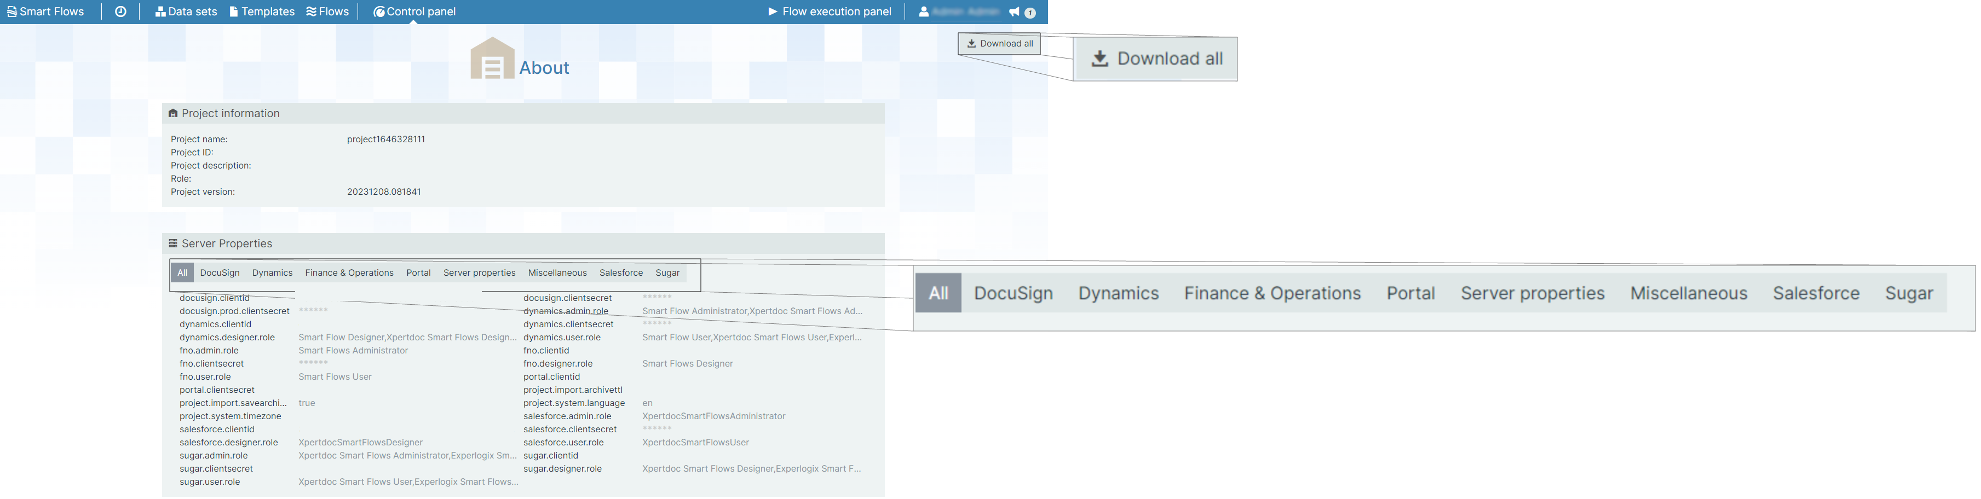
Task: Click the project version value 20231208.081841
Action: pyautogui.click(x=384, y=192)
